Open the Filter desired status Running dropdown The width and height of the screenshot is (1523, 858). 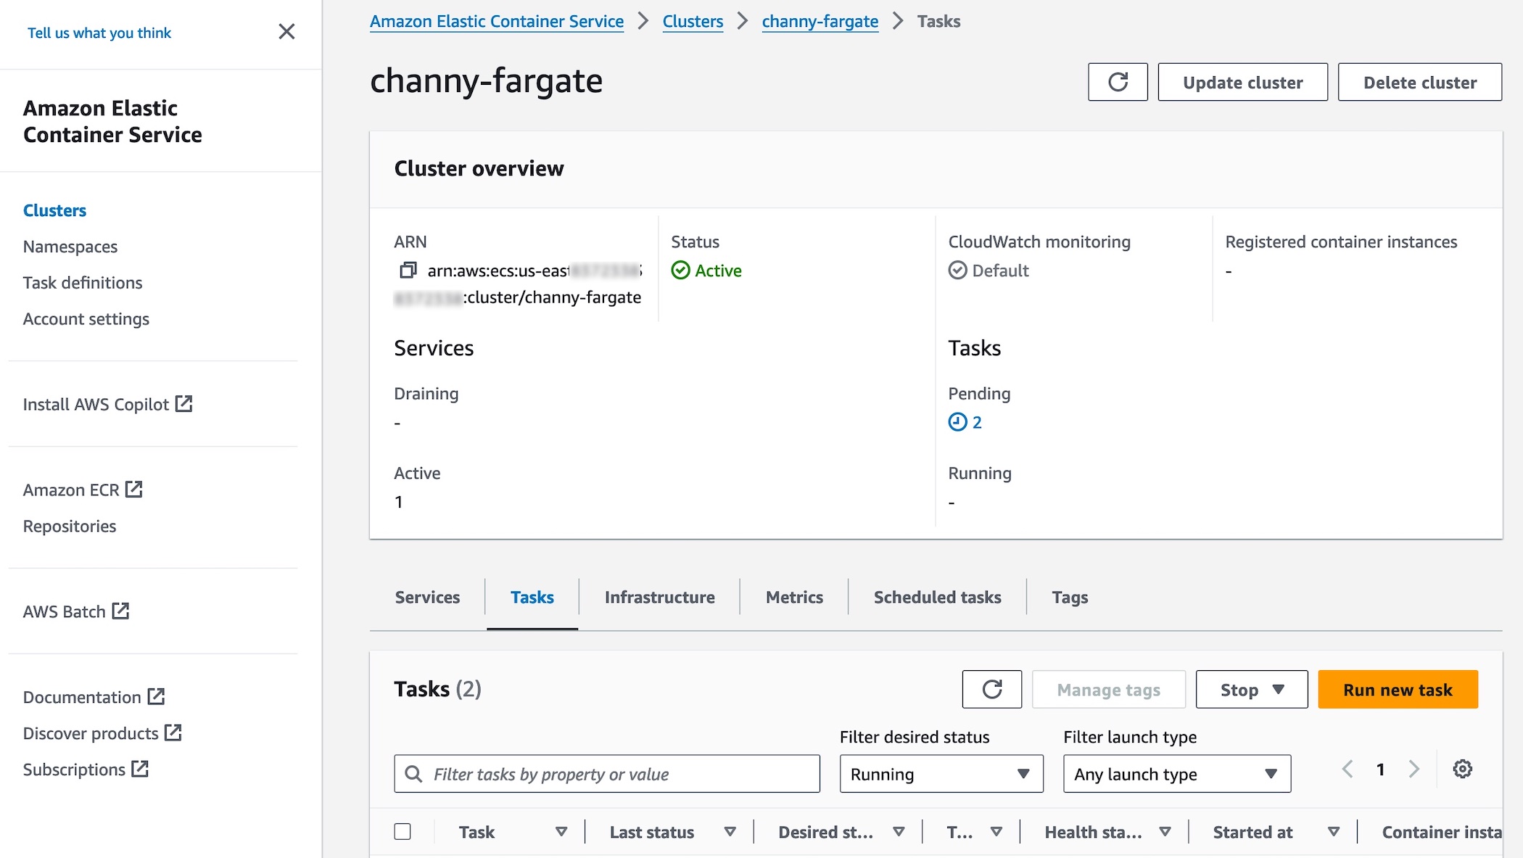[941, 774]
